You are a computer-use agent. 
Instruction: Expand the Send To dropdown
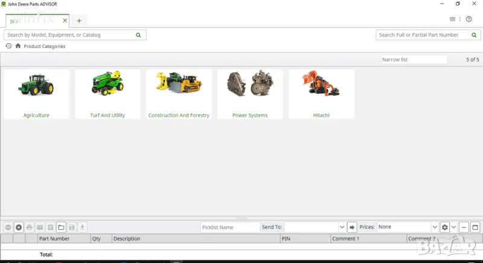(342, 227)
